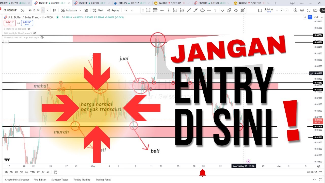
Task: Switch to the second USDCHF browser tab
Action: pyautogui.click(x=92, y=3)
